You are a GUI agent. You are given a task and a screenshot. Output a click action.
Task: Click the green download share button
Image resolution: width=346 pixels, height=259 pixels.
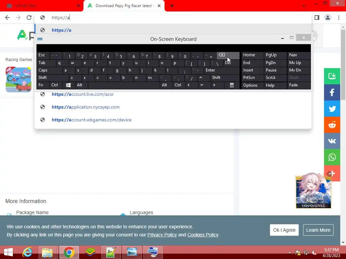(x=332, y=76)
